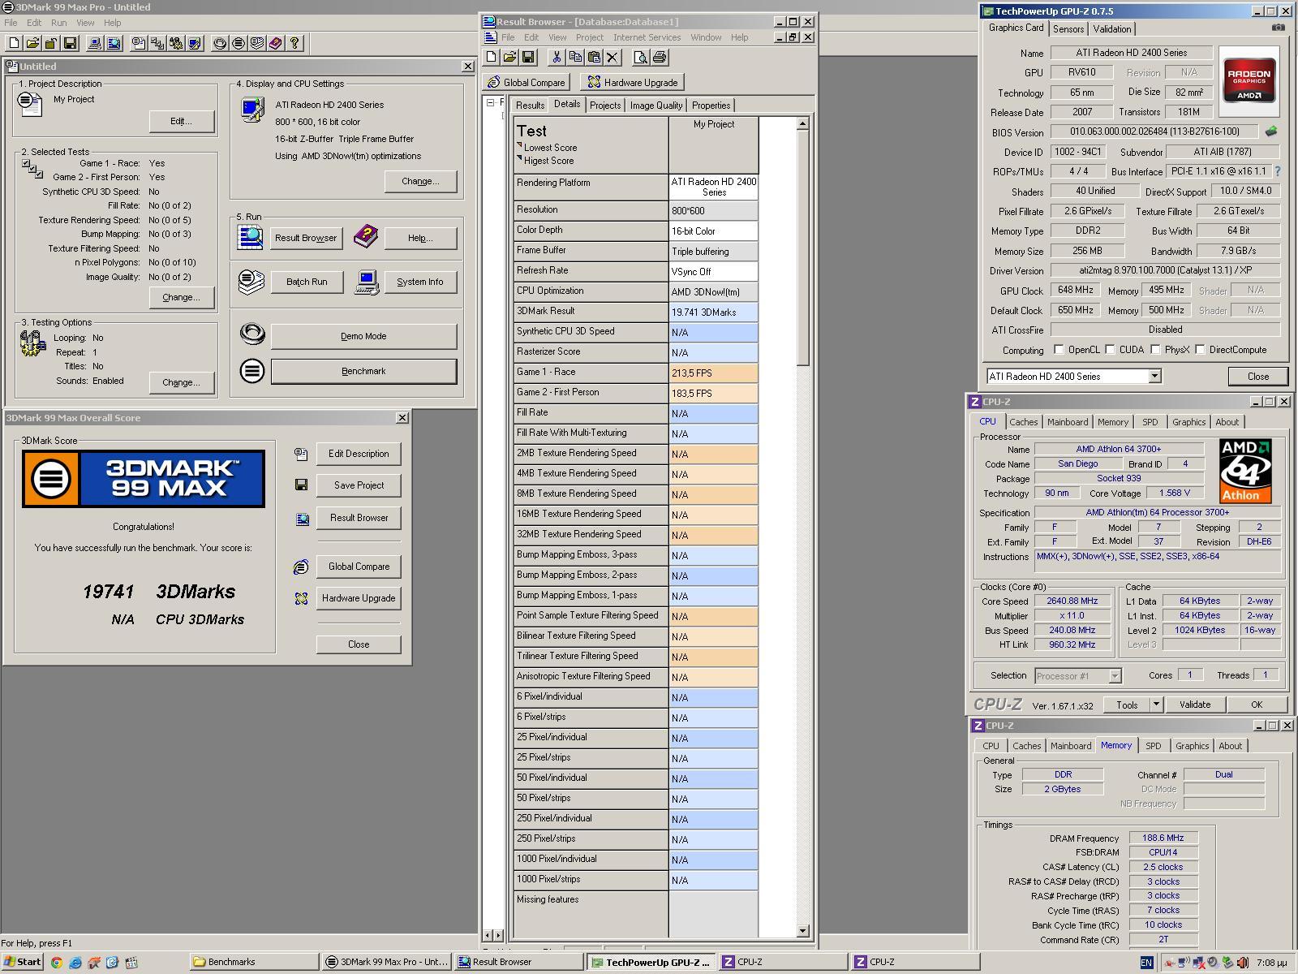
Task: Click question mark icon in 3DMark toolbar
Action: pyautogui.click(x=294, y=43)
